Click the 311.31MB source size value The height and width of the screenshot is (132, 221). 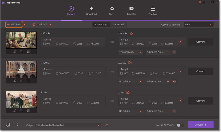pos(96,73)
